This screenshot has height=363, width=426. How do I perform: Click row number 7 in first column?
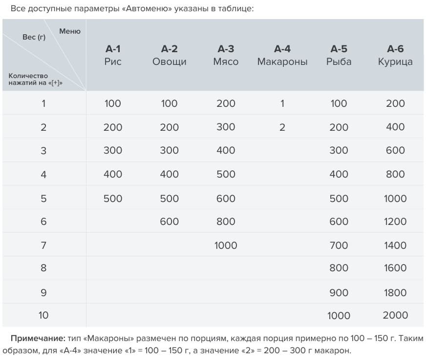pyautogui.click(x=43, y=245)
